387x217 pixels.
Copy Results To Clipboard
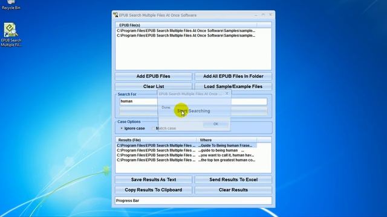point(153,190)
